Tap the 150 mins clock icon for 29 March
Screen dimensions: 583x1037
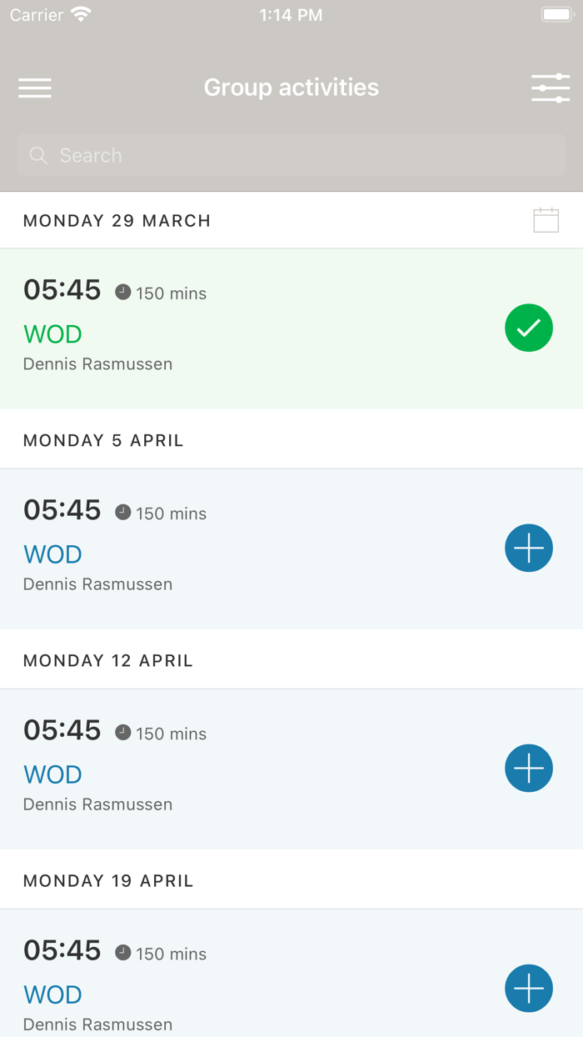[x=123, y=293]
